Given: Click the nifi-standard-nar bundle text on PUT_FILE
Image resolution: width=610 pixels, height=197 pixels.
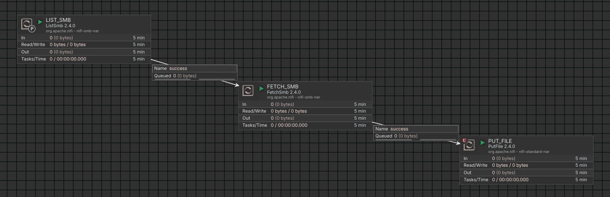Looking at the screenshot, I should click(534, 152).
